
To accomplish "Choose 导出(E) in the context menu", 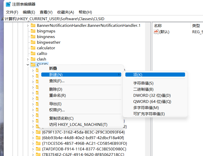I will (x=81, y=104).
